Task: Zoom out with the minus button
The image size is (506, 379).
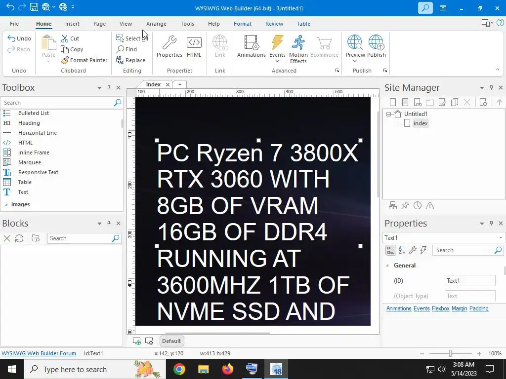Action: [x=422, y=354]
